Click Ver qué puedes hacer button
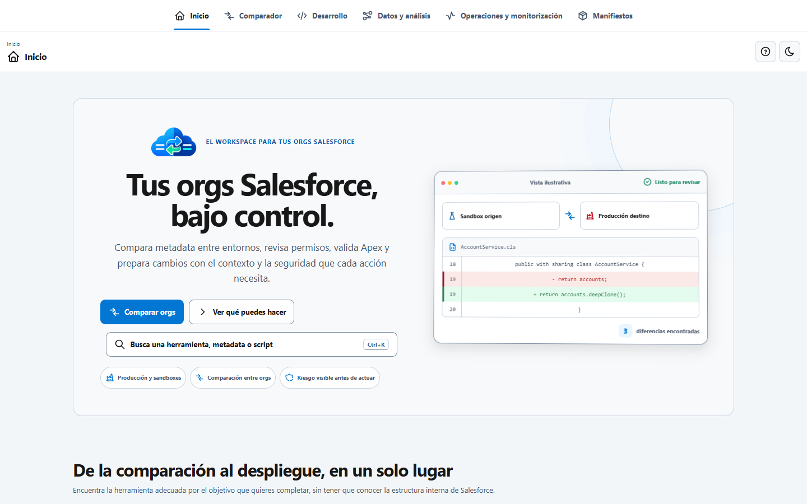807x504 pixels. click(x=242, y=312)
